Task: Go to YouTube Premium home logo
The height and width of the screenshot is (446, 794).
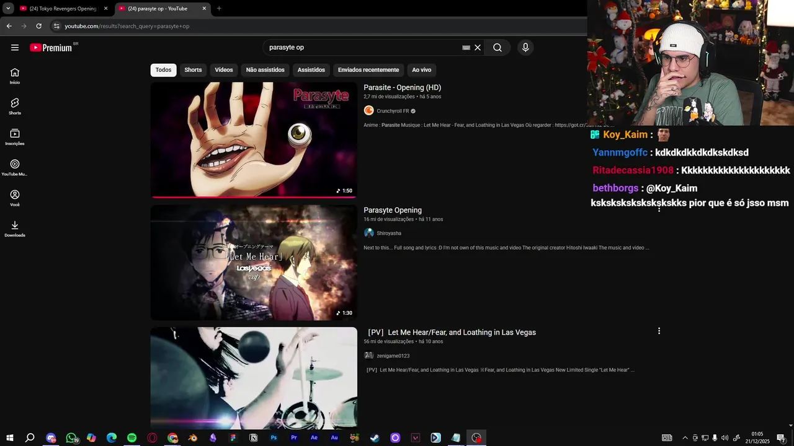Action: pos(51,48)
